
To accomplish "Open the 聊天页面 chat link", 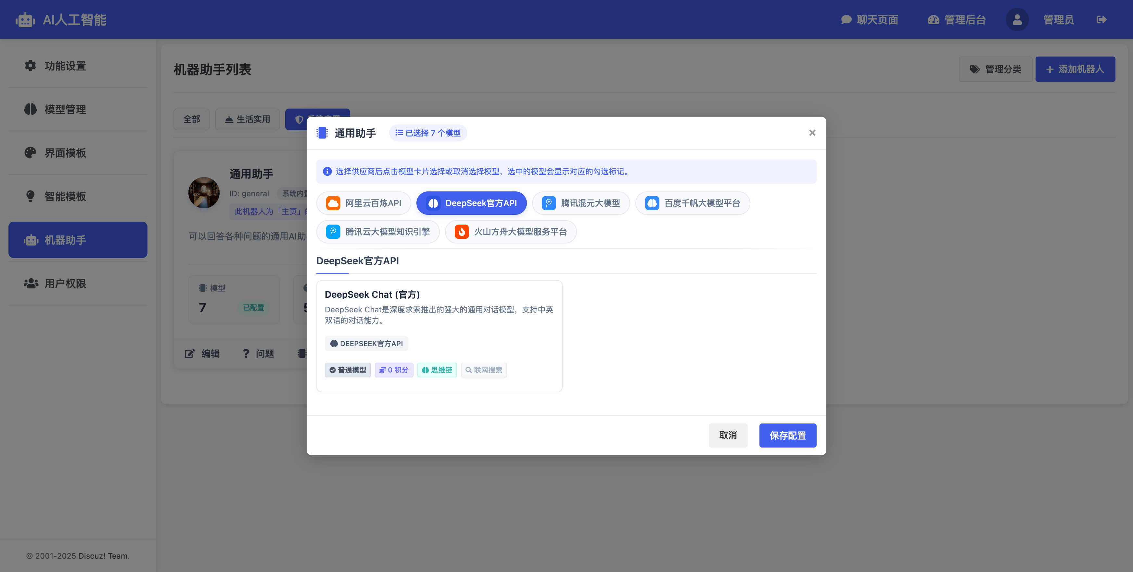I will pyautogui.click(x=869, y=20).
